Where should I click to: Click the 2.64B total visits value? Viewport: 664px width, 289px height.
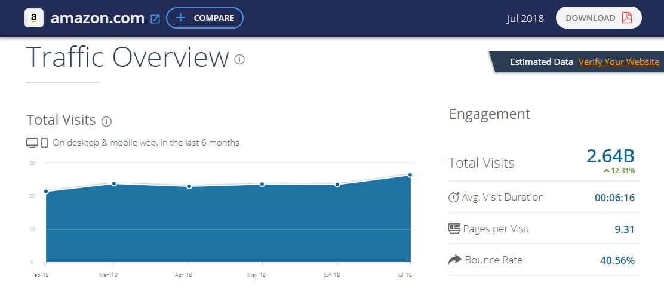coord(610,156)
